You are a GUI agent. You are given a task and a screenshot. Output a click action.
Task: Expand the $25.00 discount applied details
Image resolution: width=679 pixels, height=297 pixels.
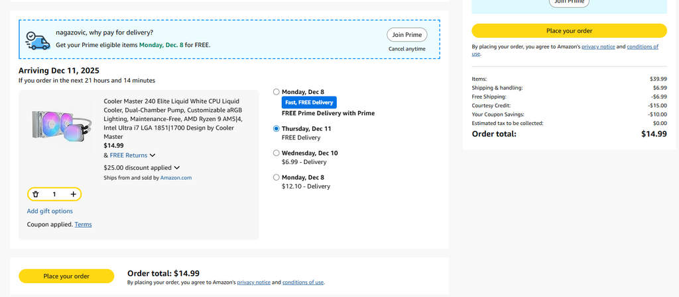click(x=176, y=168)
